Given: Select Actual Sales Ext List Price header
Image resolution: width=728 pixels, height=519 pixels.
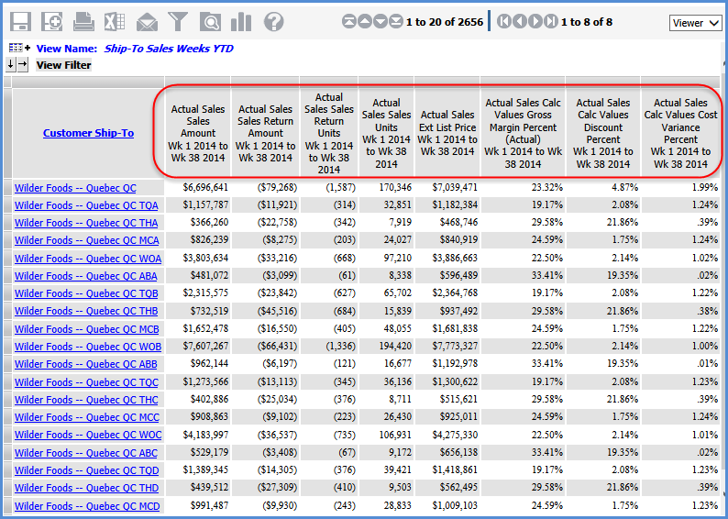Looking at the screenshot, I should (447, 133).
